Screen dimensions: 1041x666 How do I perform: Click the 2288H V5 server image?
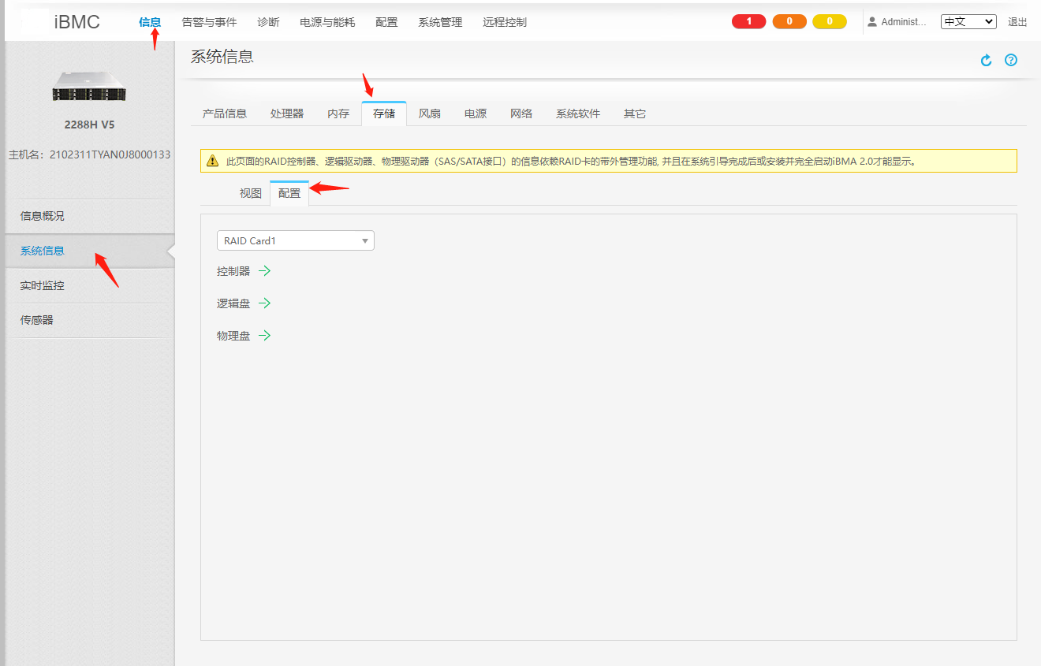tap(90, 85)
